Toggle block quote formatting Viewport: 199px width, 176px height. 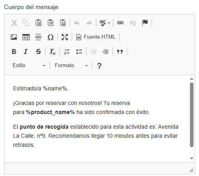click(x=120, y=52)
